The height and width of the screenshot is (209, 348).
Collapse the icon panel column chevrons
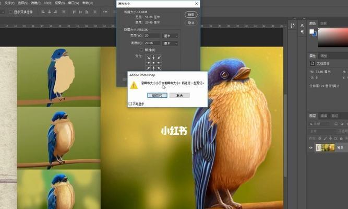point(294,18)
